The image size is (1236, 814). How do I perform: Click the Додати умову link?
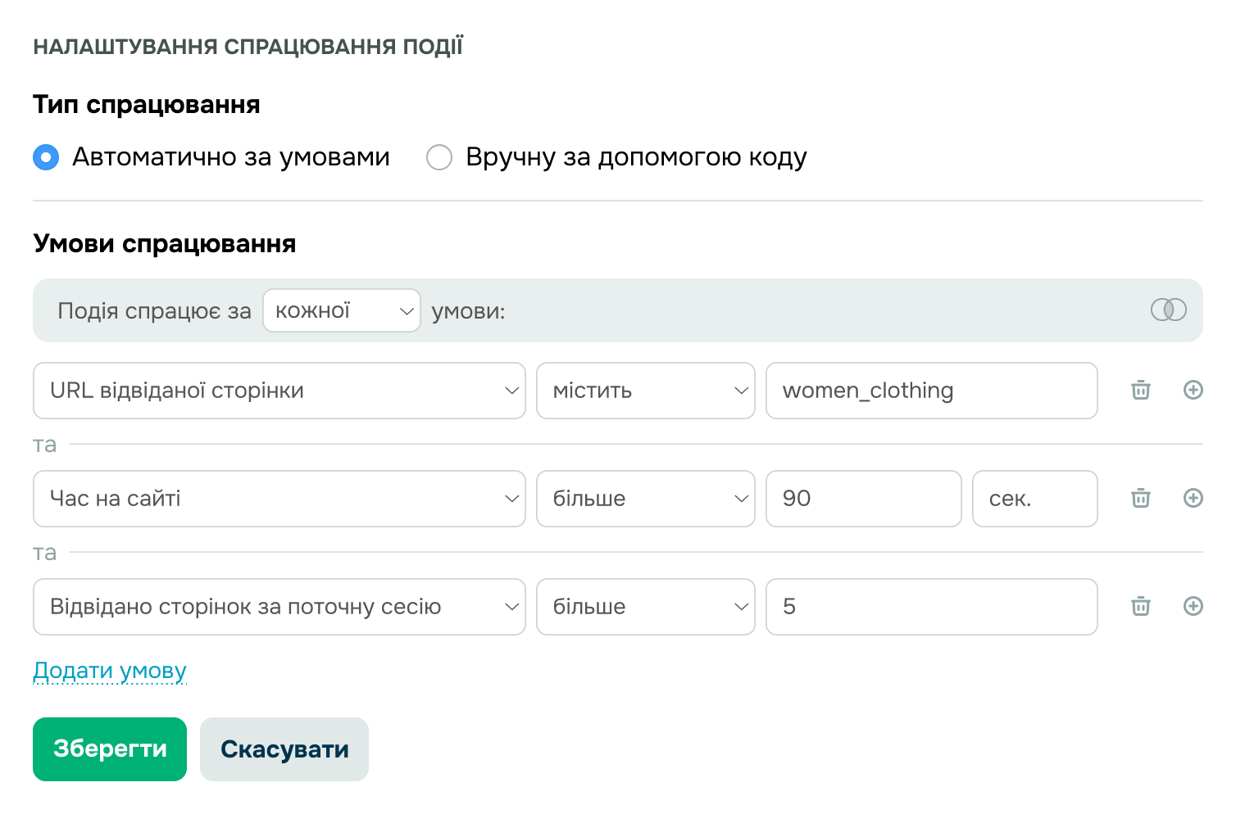click(x=109, y=670)
